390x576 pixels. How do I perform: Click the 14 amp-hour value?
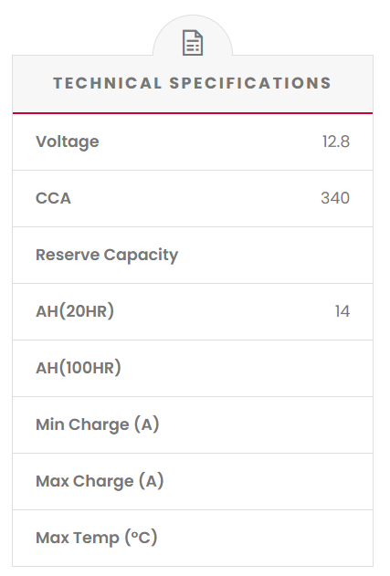(343, 311)
